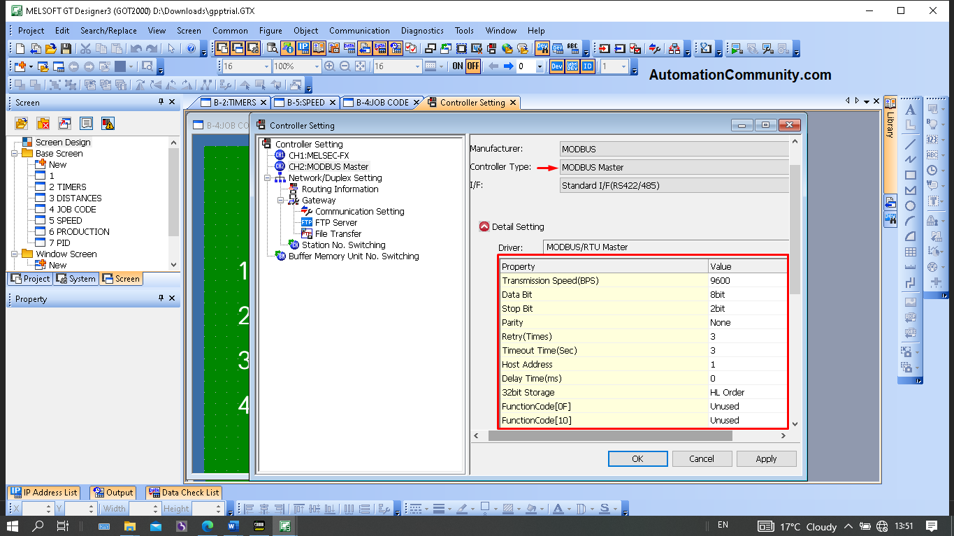954x536 pixels.
Task: Turn OFF device monitor display toggle
Action: (473, 65)
